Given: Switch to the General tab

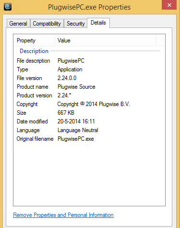Looking at the screenshot, I should pyautogui.click(x=18, y=24).
